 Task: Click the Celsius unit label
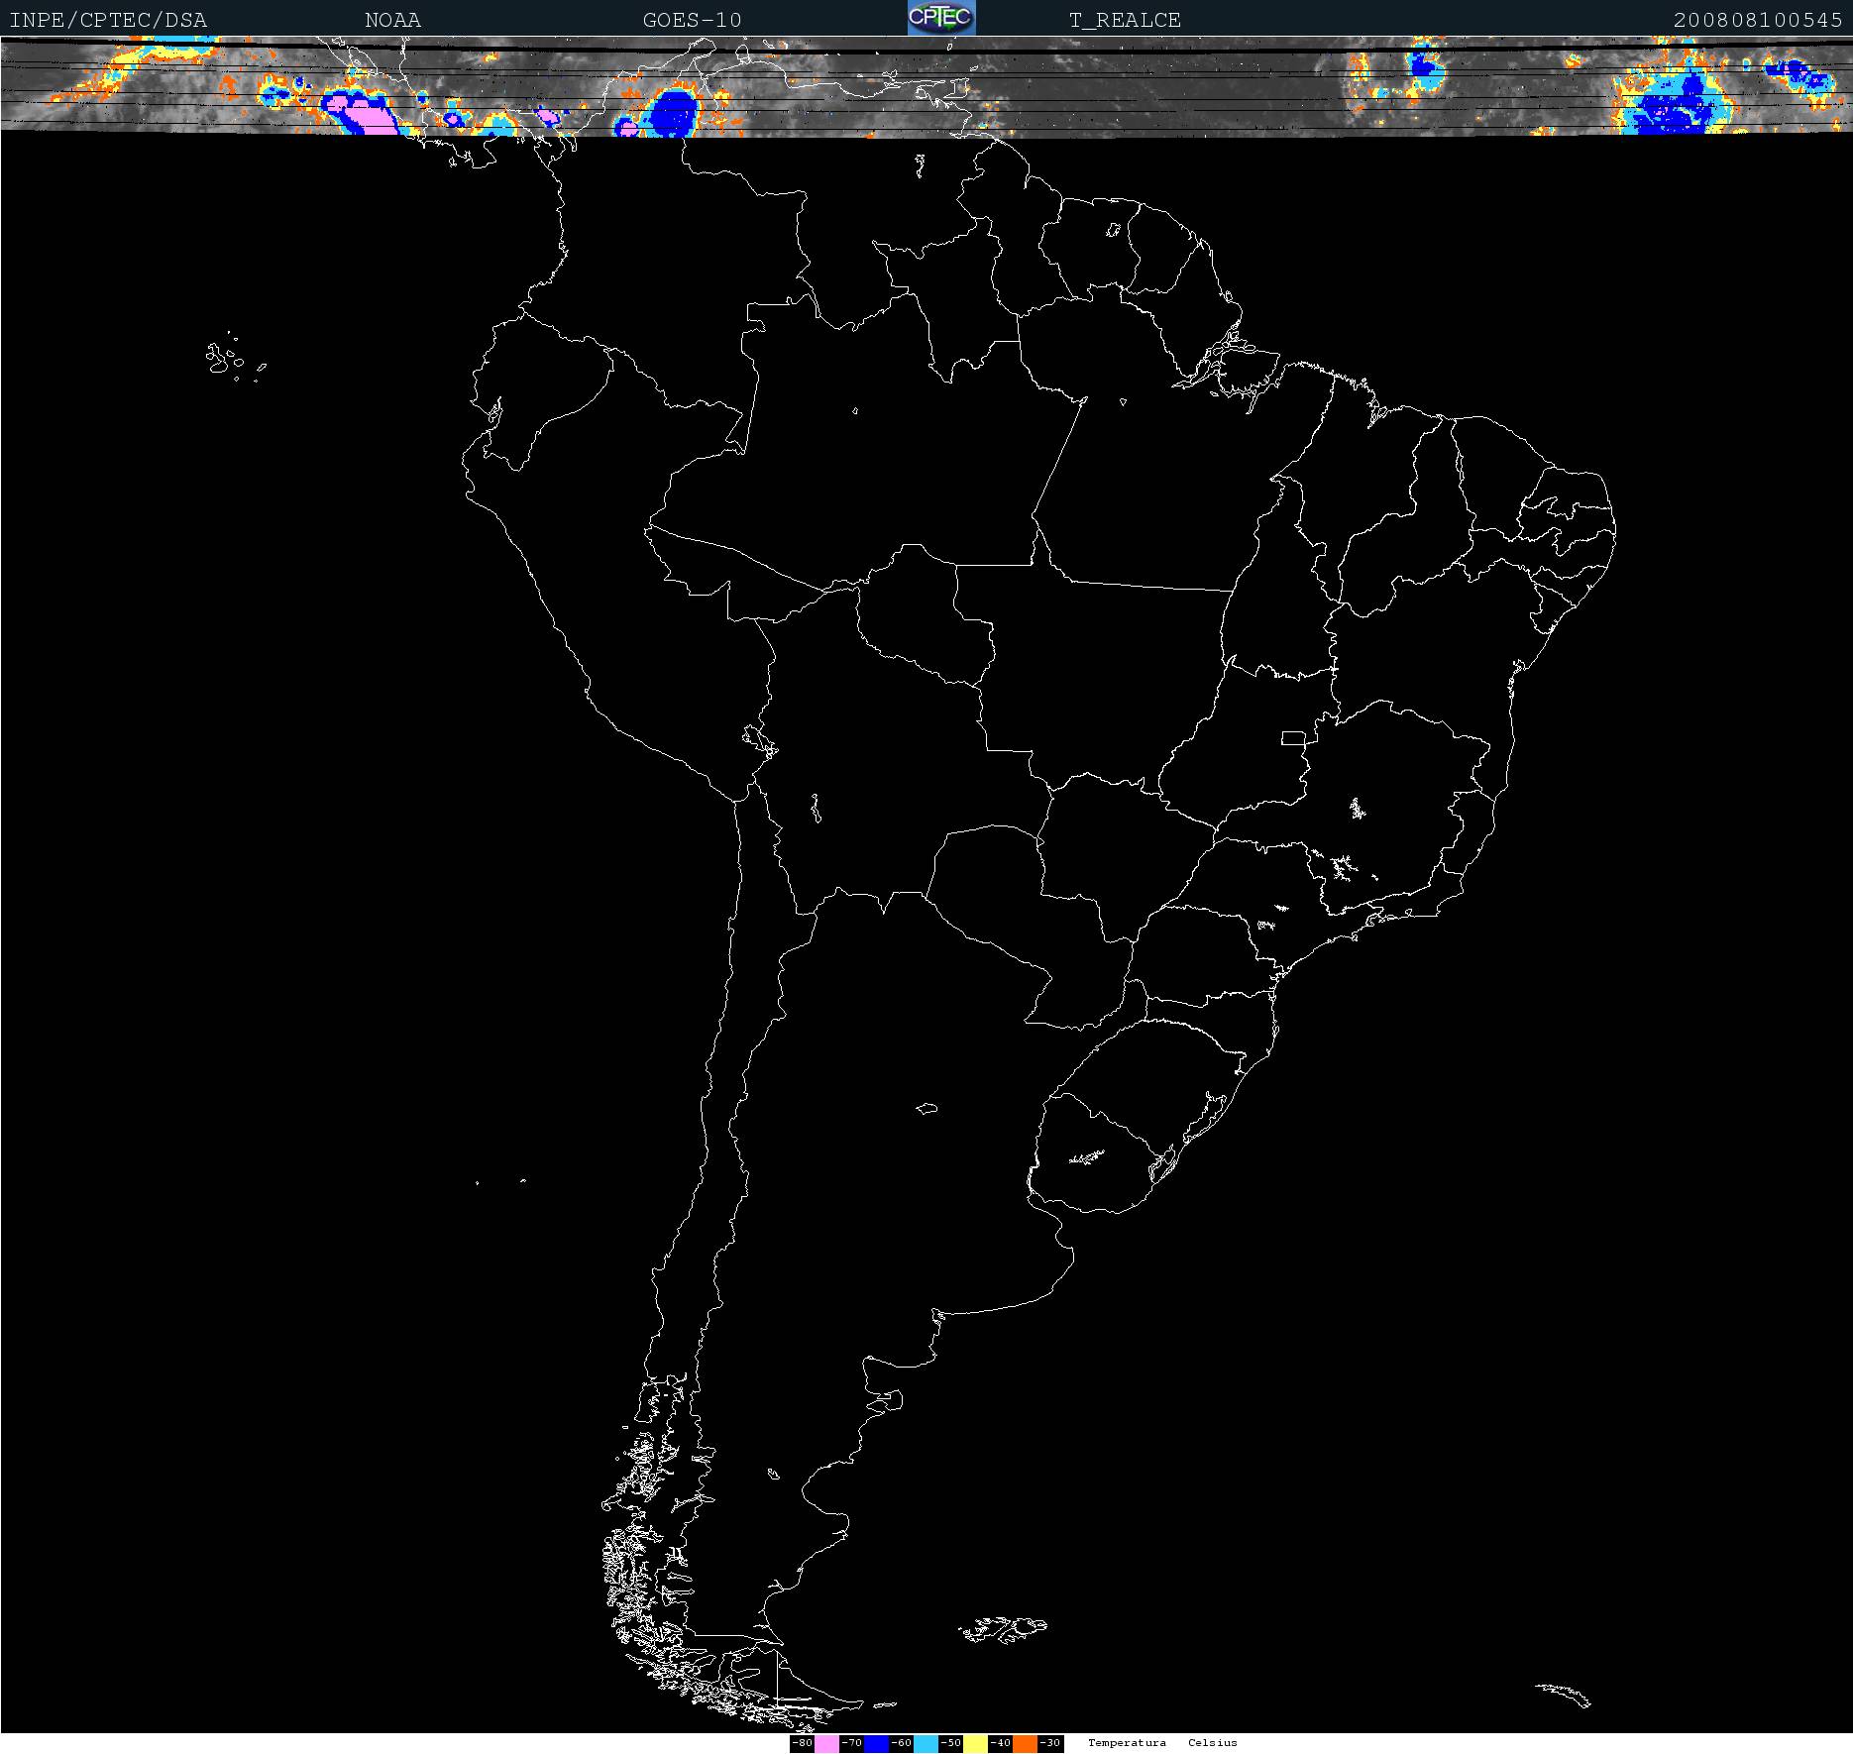pos(1213,1743)
